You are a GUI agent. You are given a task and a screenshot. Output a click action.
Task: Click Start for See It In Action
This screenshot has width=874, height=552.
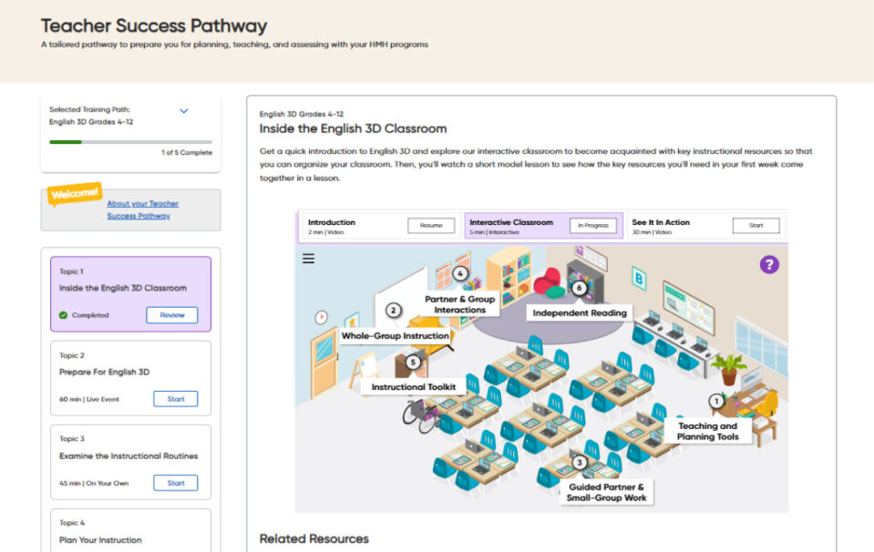tap(756, 226)
